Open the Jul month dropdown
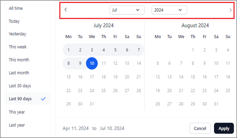The image size is (237, 138). (x=127, y=10)
